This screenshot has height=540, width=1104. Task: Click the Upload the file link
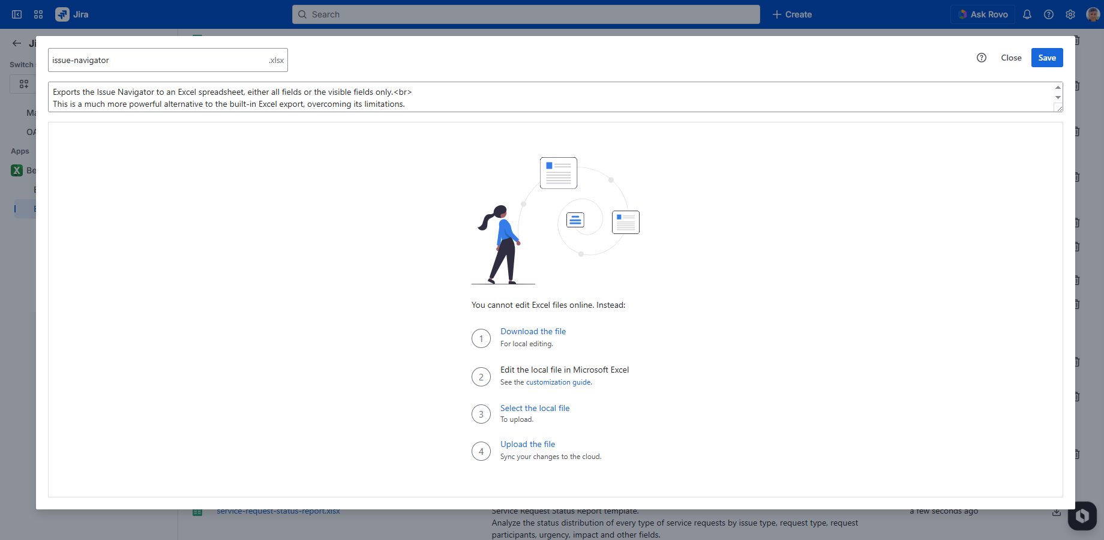527,444
